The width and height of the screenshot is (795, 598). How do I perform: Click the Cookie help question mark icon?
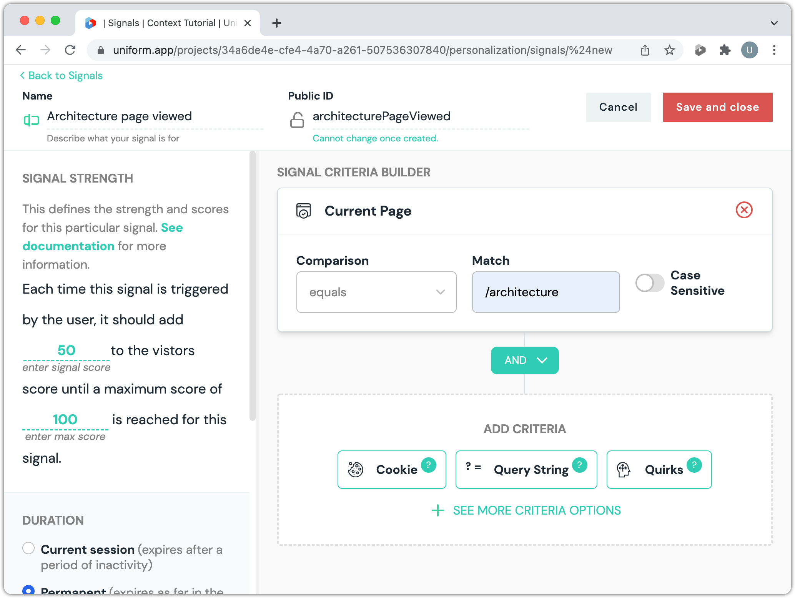click(428, 465)
